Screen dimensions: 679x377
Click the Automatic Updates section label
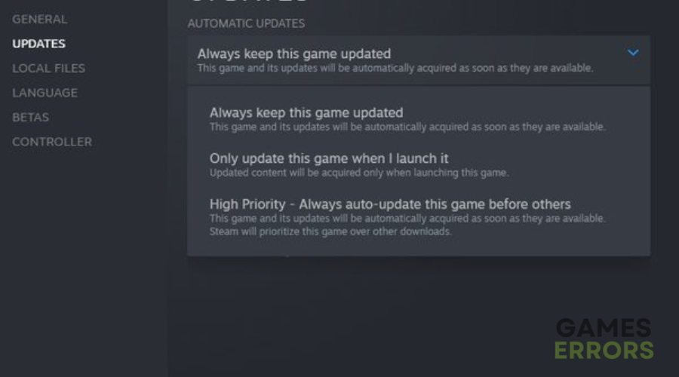point(246,23)
